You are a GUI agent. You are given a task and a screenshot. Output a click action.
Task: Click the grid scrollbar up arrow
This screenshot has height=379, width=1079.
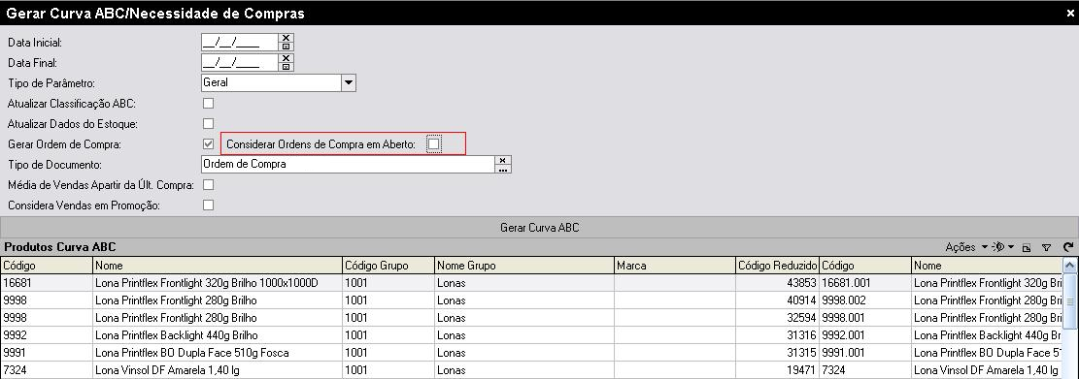[x=1070, y=266]
